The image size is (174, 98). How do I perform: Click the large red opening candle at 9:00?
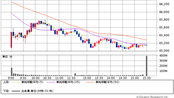11,40
